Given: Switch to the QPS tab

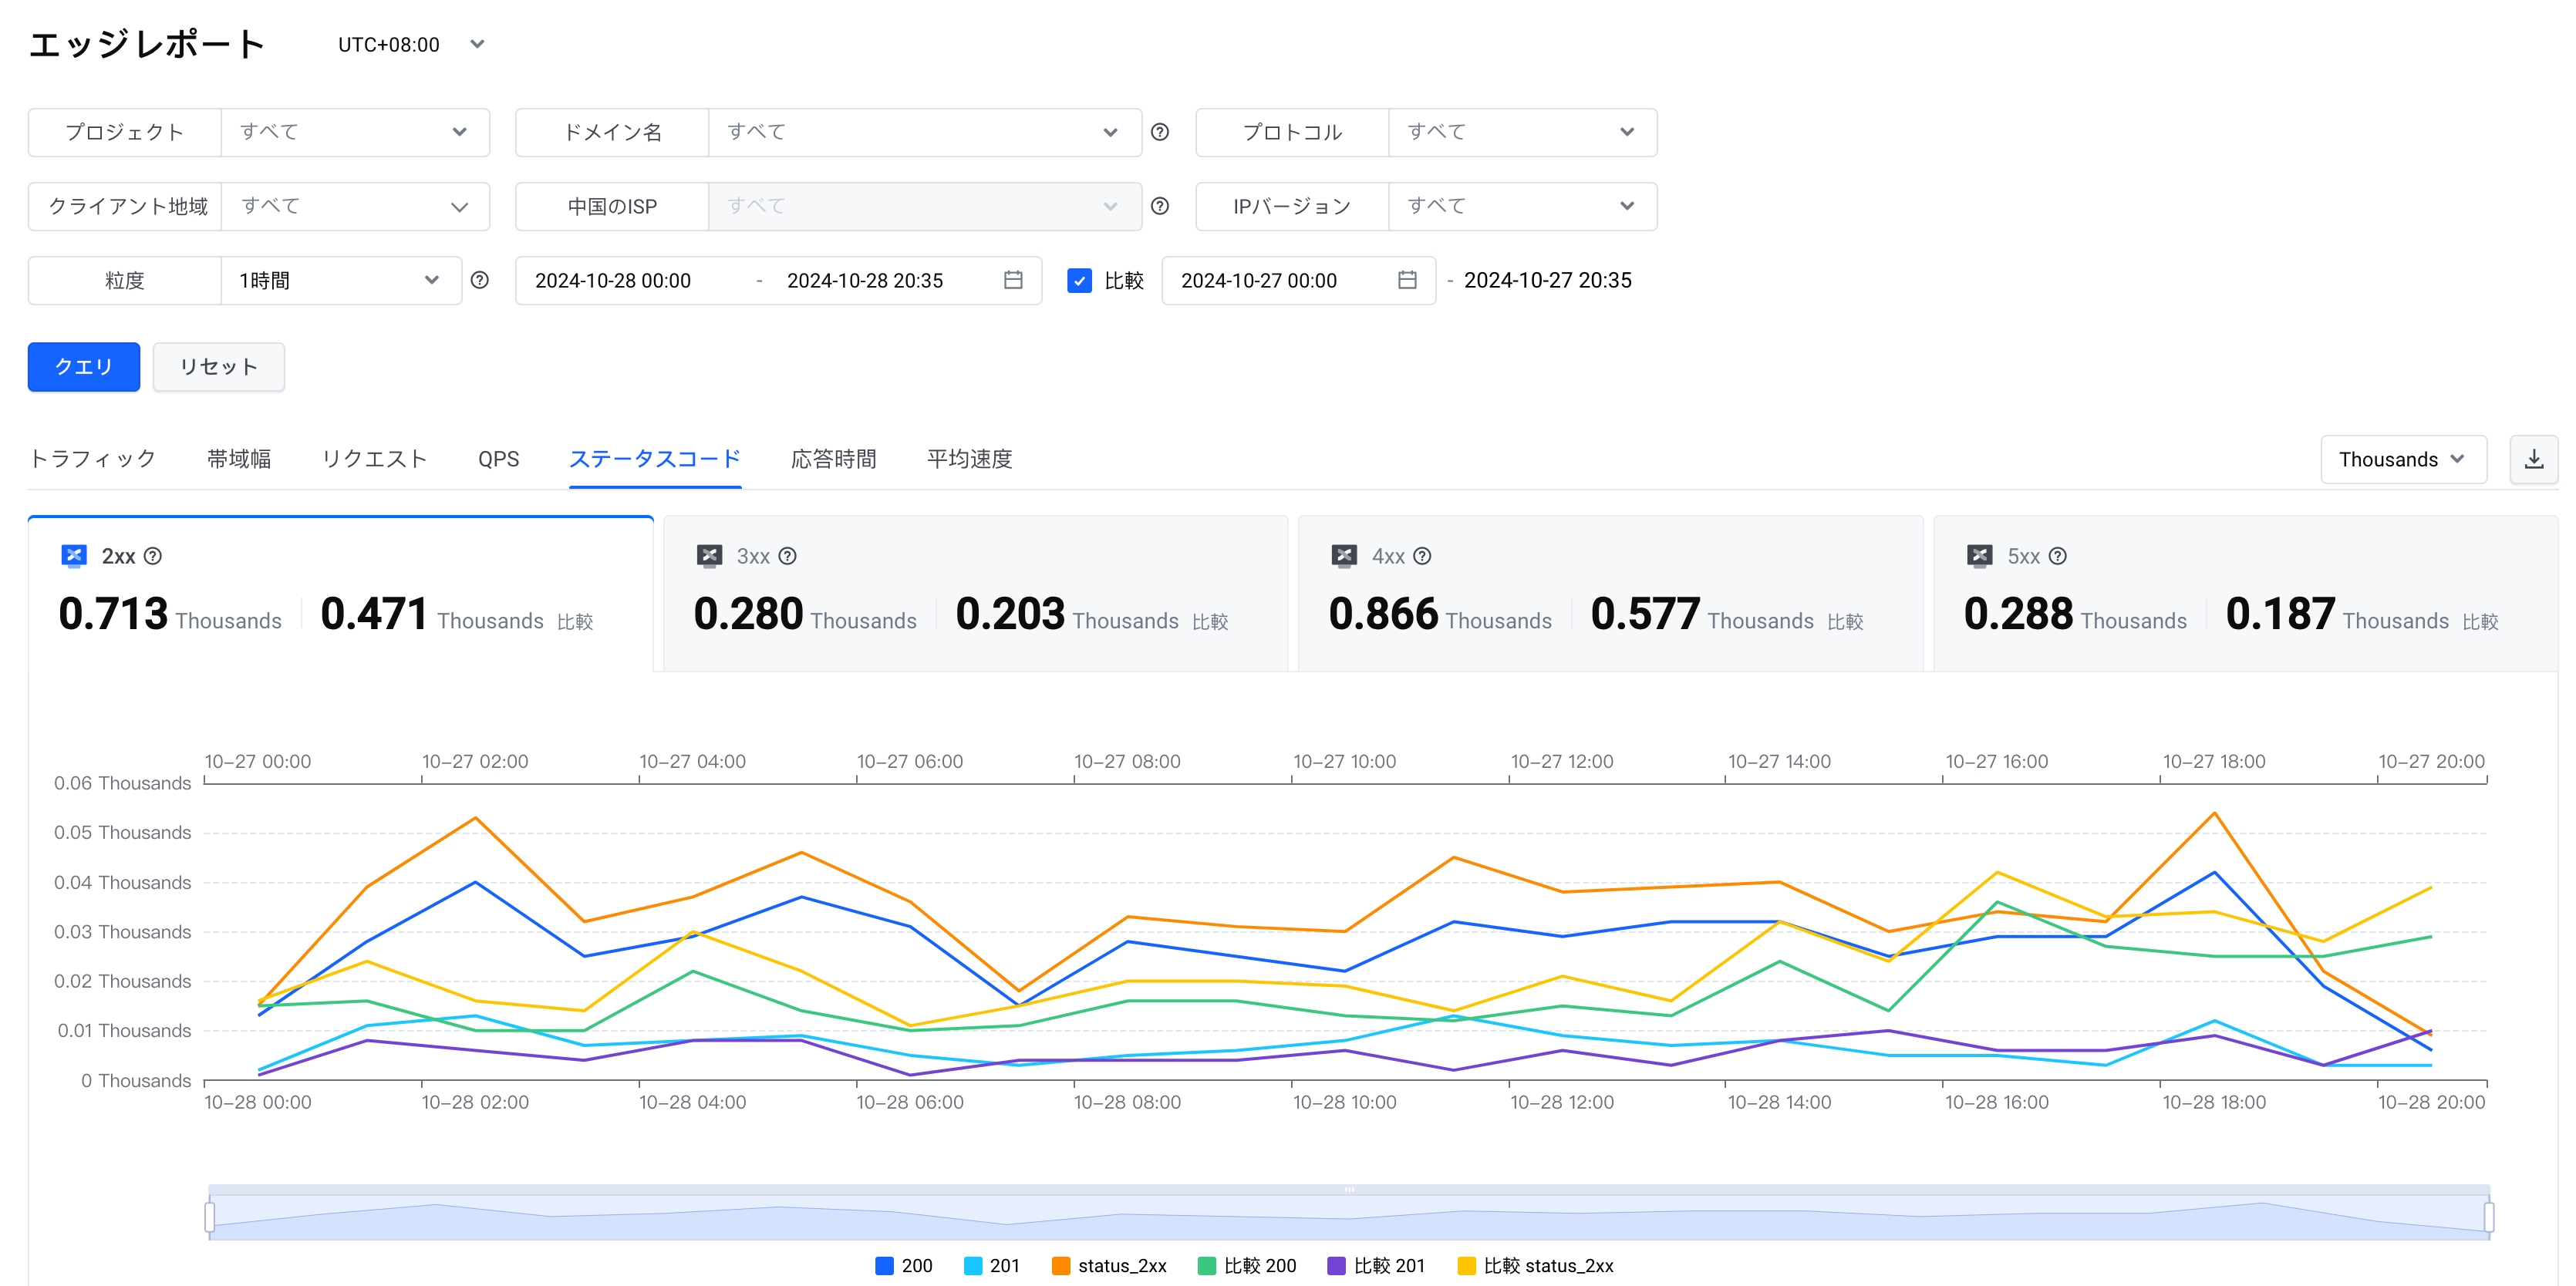Looking at the screenshot, I should tap(498, 459).
